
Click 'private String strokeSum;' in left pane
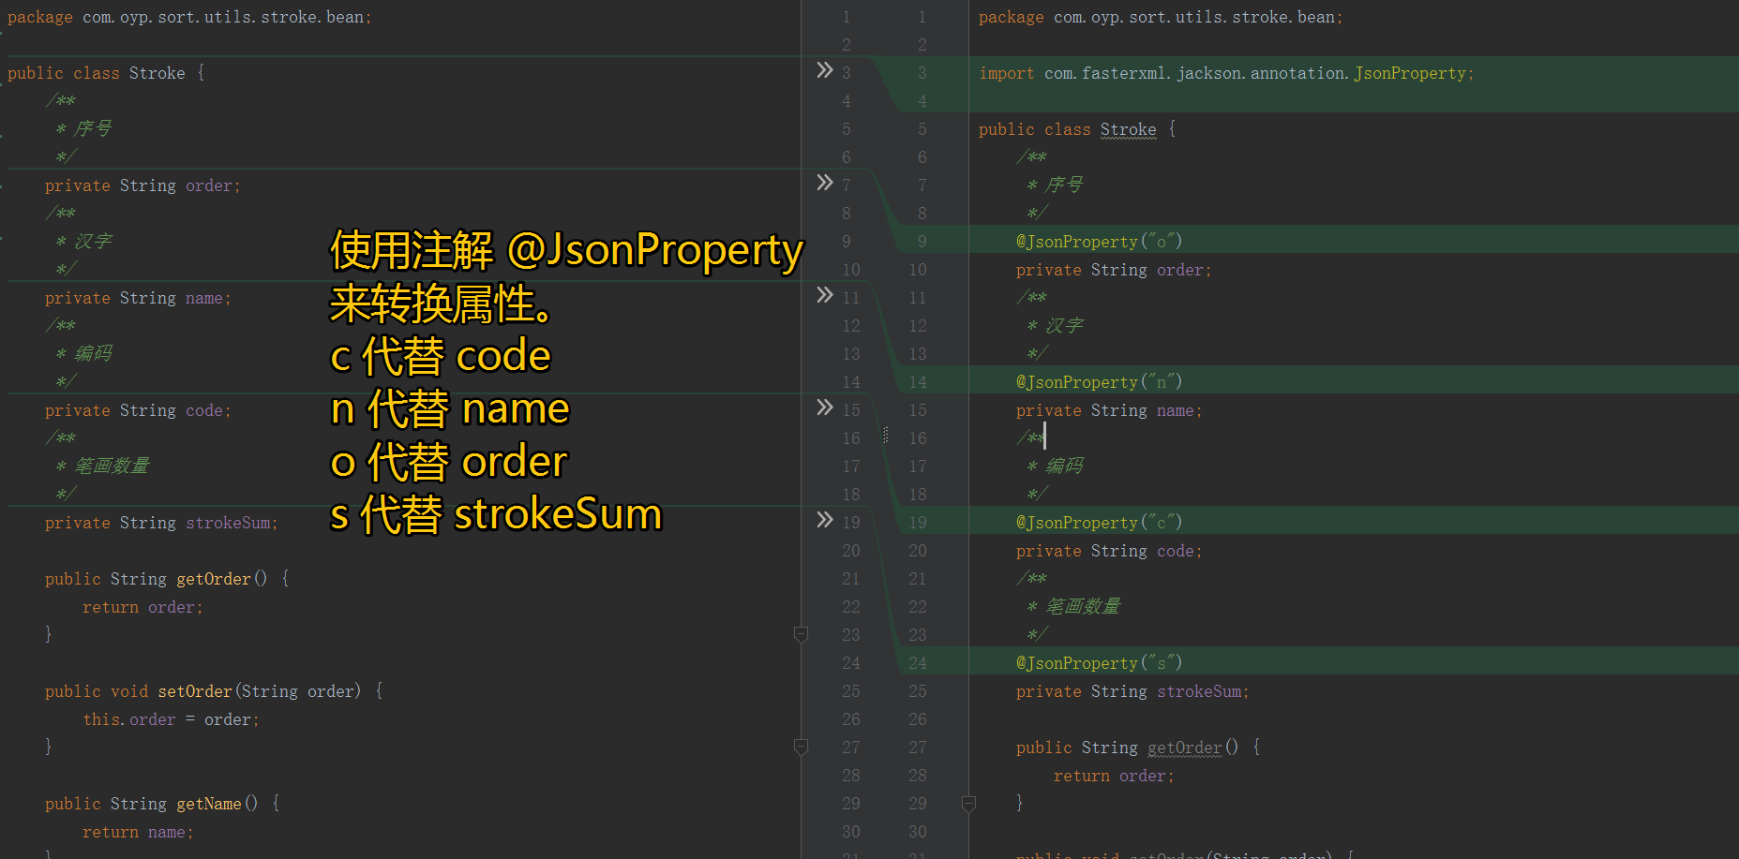click(161, 523)
